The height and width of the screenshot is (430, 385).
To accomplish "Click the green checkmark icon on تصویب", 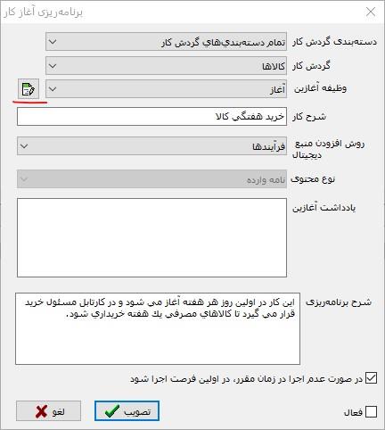I will click(x=112, y=411).
